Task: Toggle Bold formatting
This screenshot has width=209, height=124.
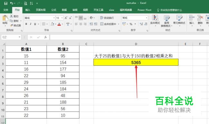Action: click(x=26, y=24)
